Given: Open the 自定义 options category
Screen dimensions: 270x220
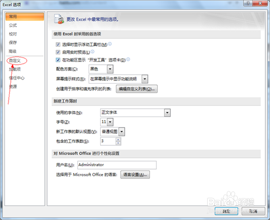Looking at the screenshot, I should coord(15,61).
